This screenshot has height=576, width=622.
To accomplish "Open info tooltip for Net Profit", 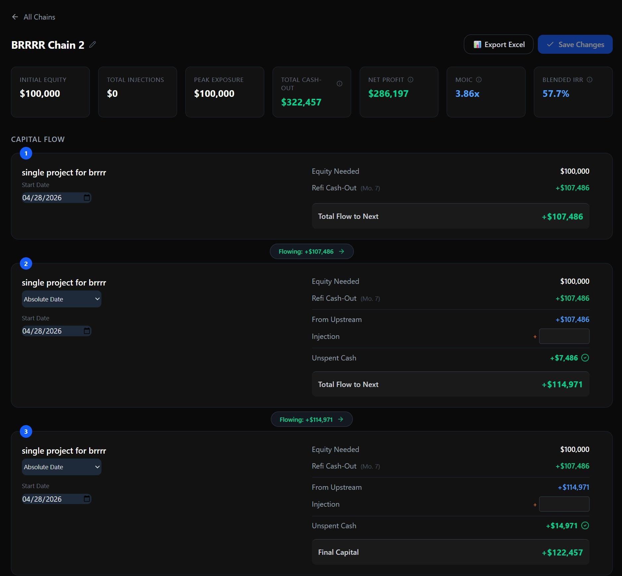I will (410, 80).
